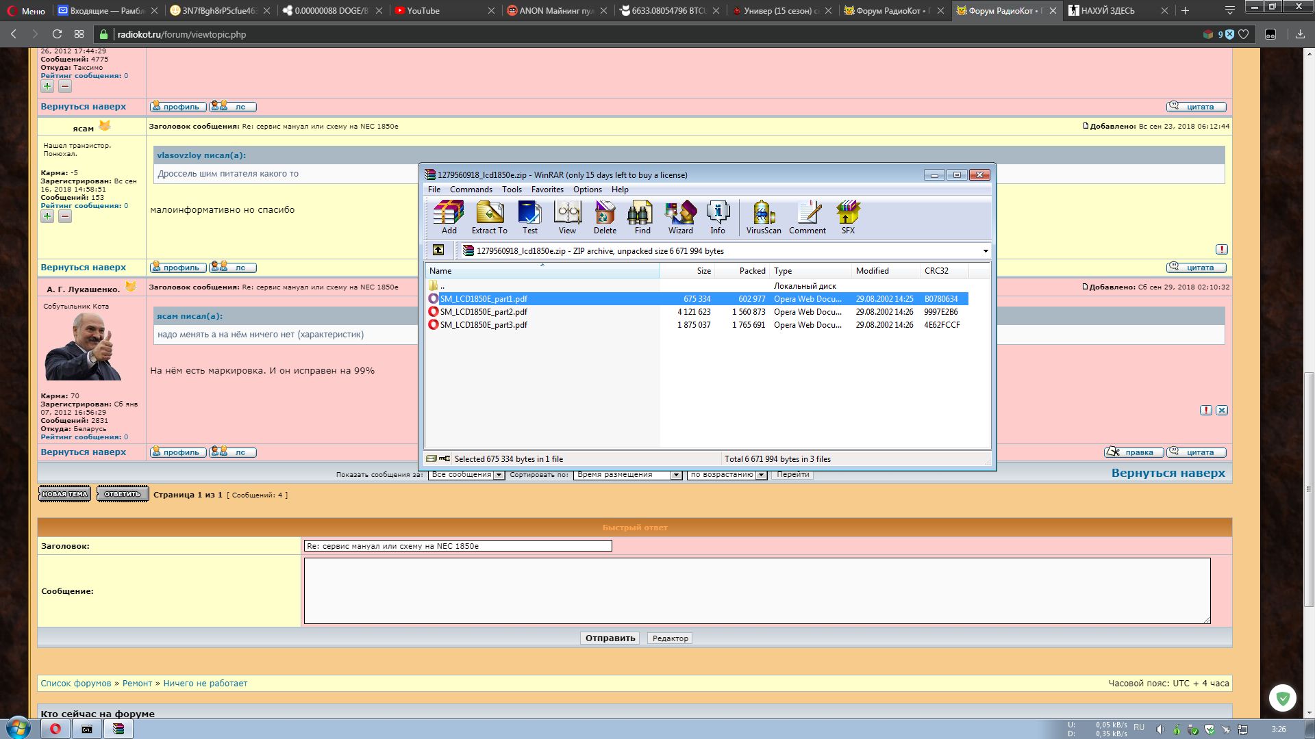Click the 'Новая тема' button

coord(64,494)
